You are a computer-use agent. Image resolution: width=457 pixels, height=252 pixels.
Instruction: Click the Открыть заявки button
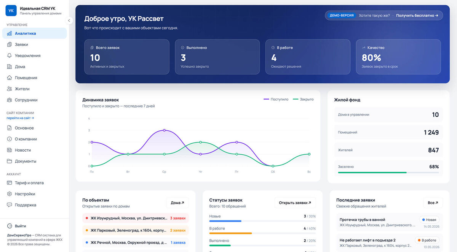(295, 203)
